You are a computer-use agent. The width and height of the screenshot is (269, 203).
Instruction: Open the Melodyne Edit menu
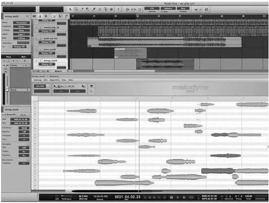click(x=46, y=80)
